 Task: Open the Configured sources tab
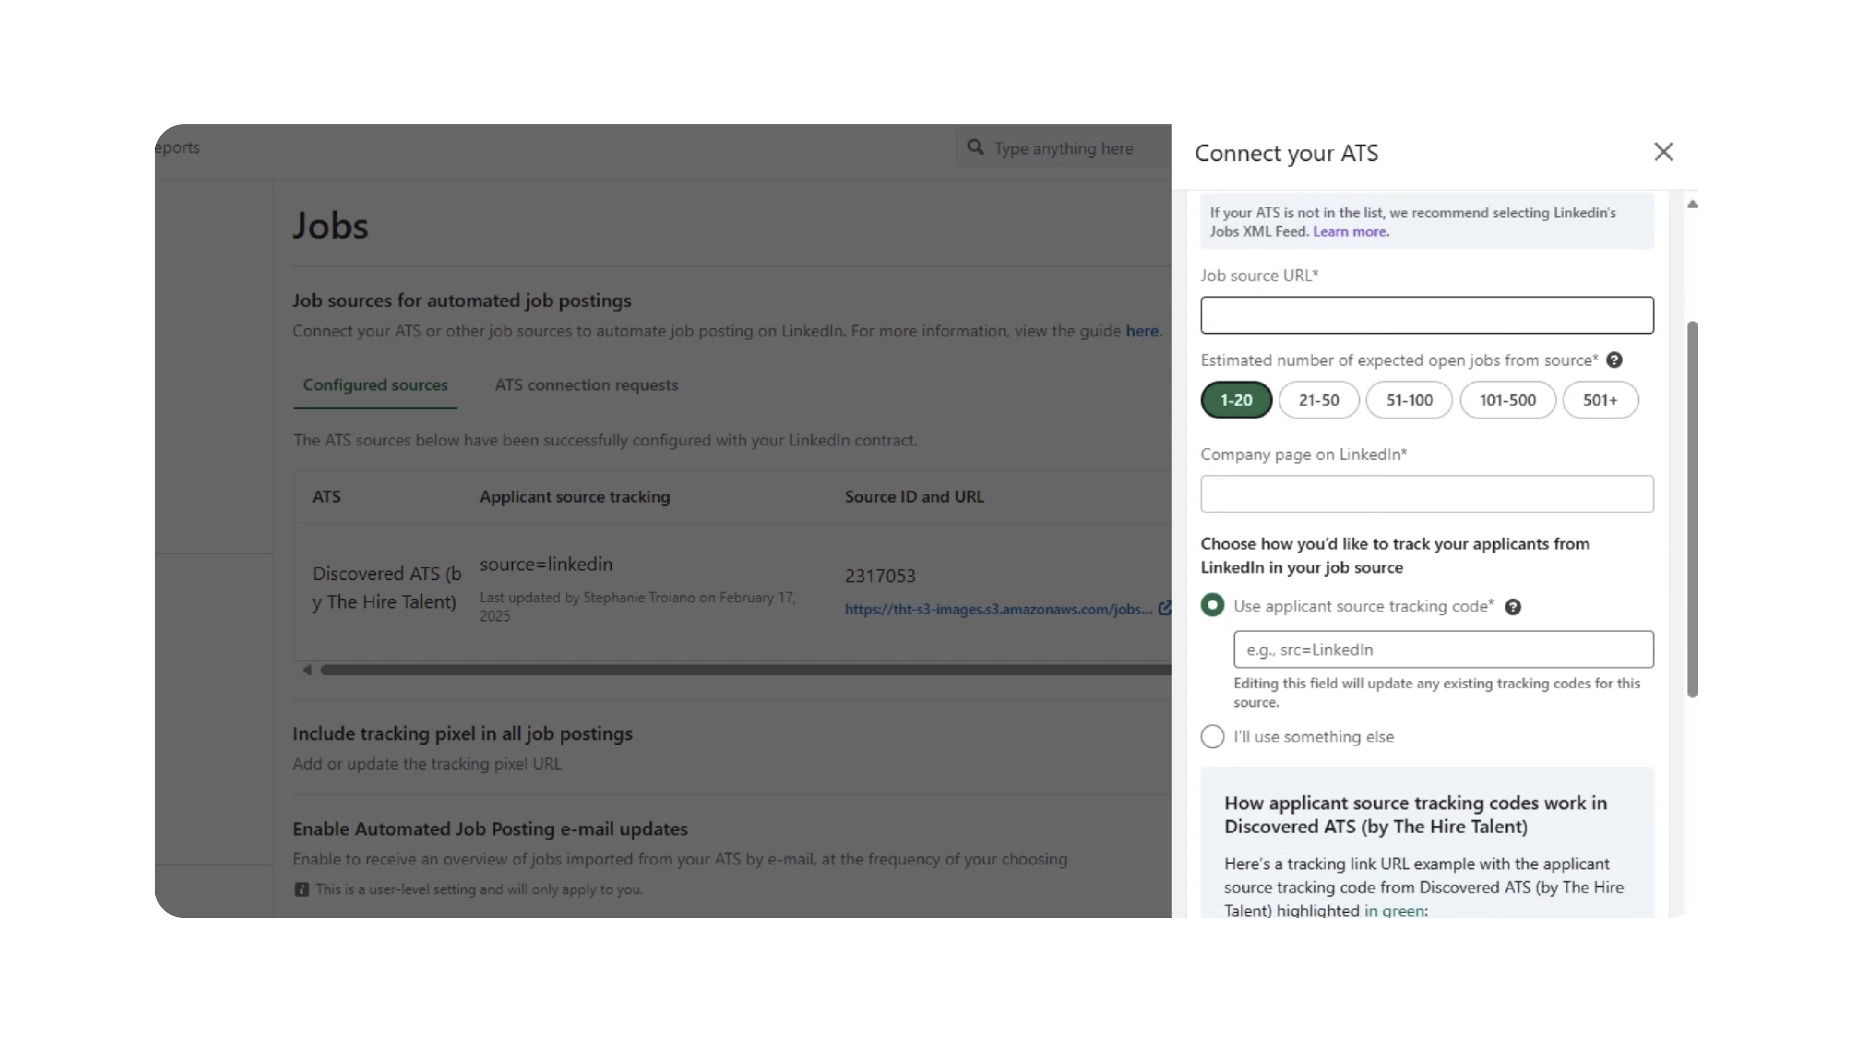pyautogui.click(x=375, y=385)
